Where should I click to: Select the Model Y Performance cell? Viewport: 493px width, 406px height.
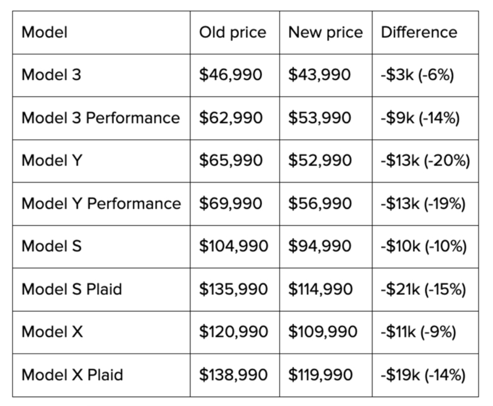point(101,204)
